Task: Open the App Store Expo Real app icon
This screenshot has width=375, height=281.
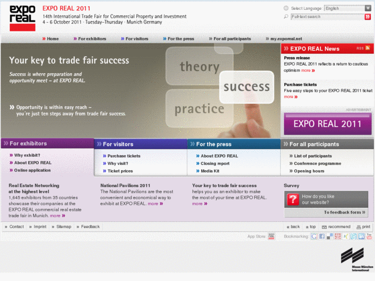Action: (271, 236)
